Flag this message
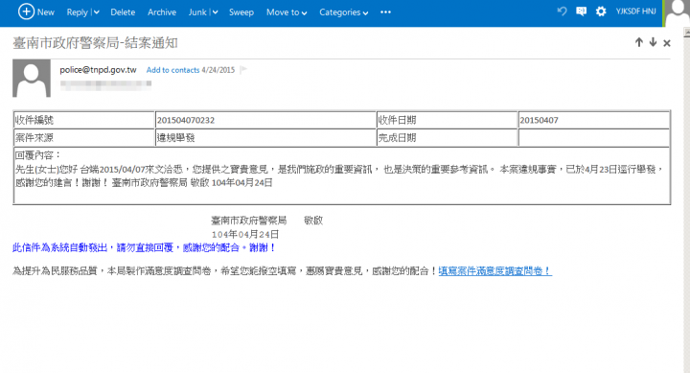 [x=243, y=70]
